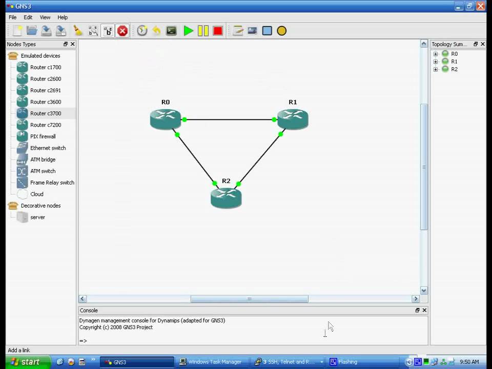Click router R0 on the canvas
Image resolution: width=492 pixels, height=369 pixels.
166,119
